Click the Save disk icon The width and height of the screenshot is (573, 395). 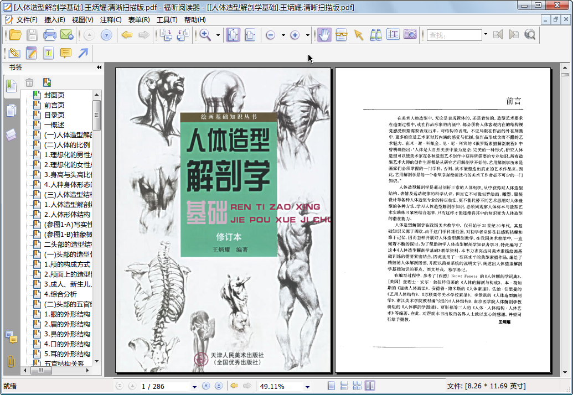(x=32, y=35)
